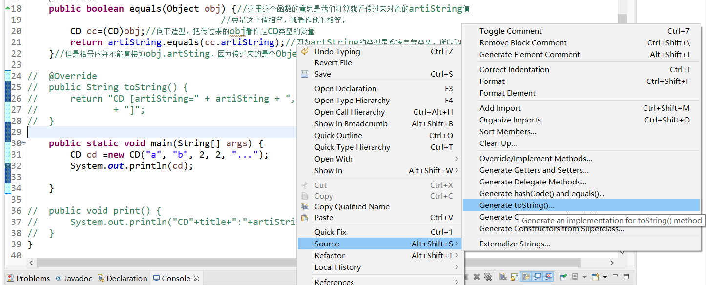Choose Correct Indentation
This screenshot has height=285, width=706.
581,70
